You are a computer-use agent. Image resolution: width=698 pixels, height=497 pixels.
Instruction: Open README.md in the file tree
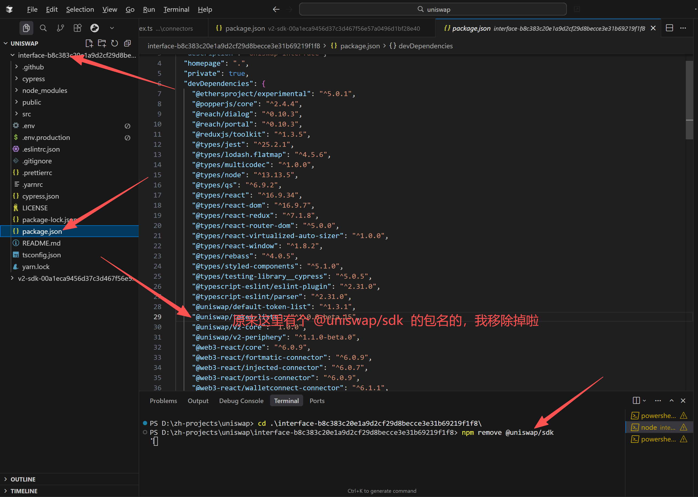[x=41, y=243]
